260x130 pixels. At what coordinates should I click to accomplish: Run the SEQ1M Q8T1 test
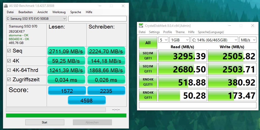(148, 56)
